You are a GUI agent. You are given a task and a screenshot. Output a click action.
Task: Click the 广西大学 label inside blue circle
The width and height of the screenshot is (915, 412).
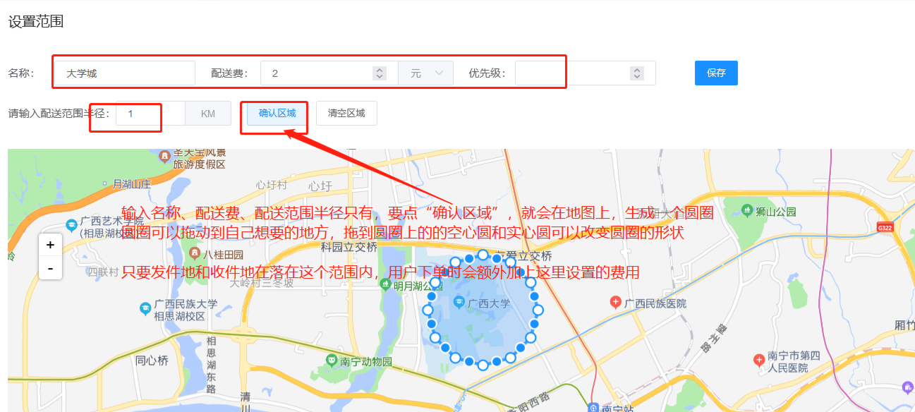click(x=489, y=303)
